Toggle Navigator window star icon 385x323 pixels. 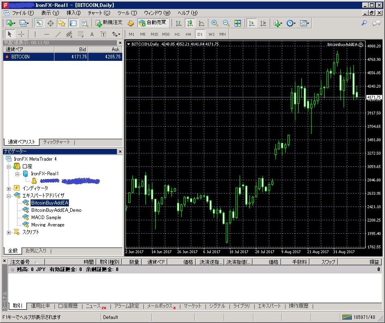tap(62, 23)
